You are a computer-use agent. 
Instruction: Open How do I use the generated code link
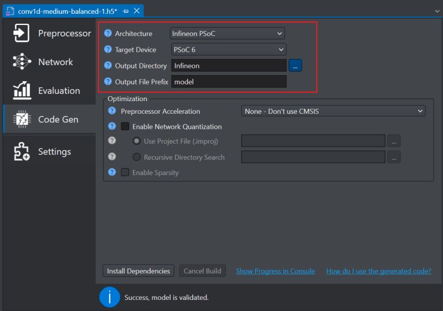pos(379,271)
